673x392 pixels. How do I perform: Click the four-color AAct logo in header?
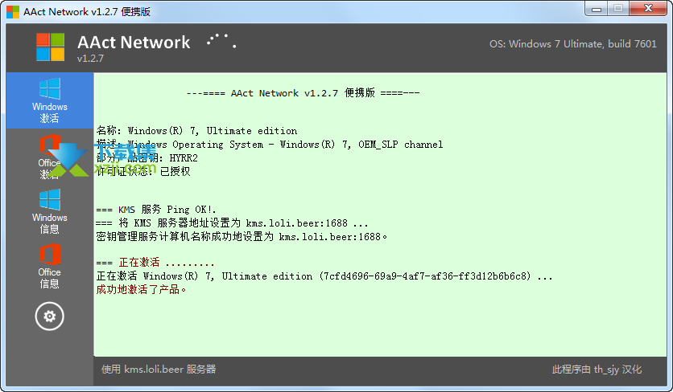(50, 47)
